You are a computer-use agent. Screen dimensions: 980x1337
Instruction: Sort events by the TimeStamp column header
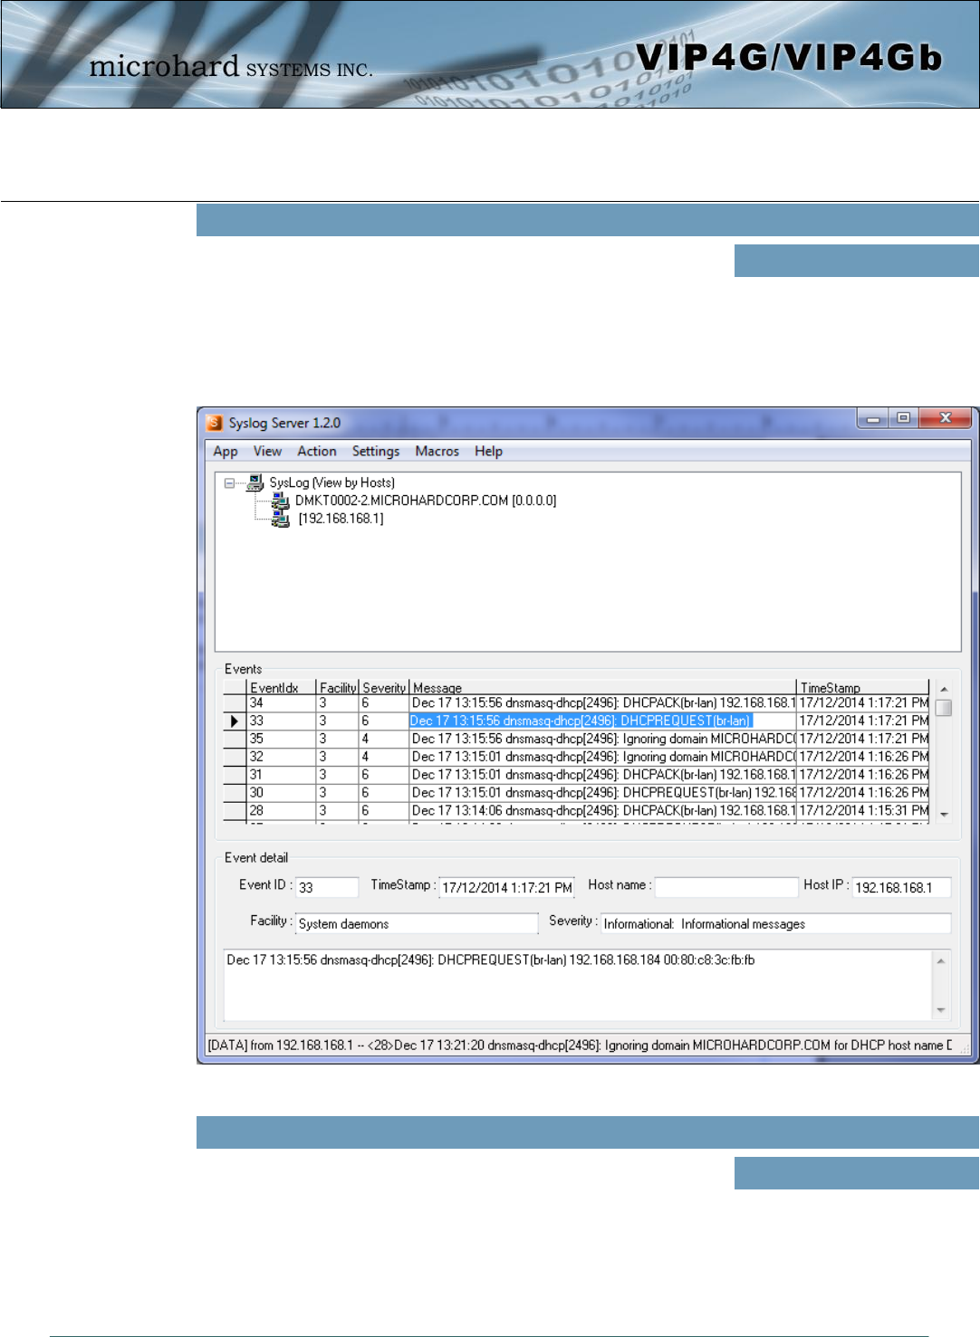coord(862,688)
